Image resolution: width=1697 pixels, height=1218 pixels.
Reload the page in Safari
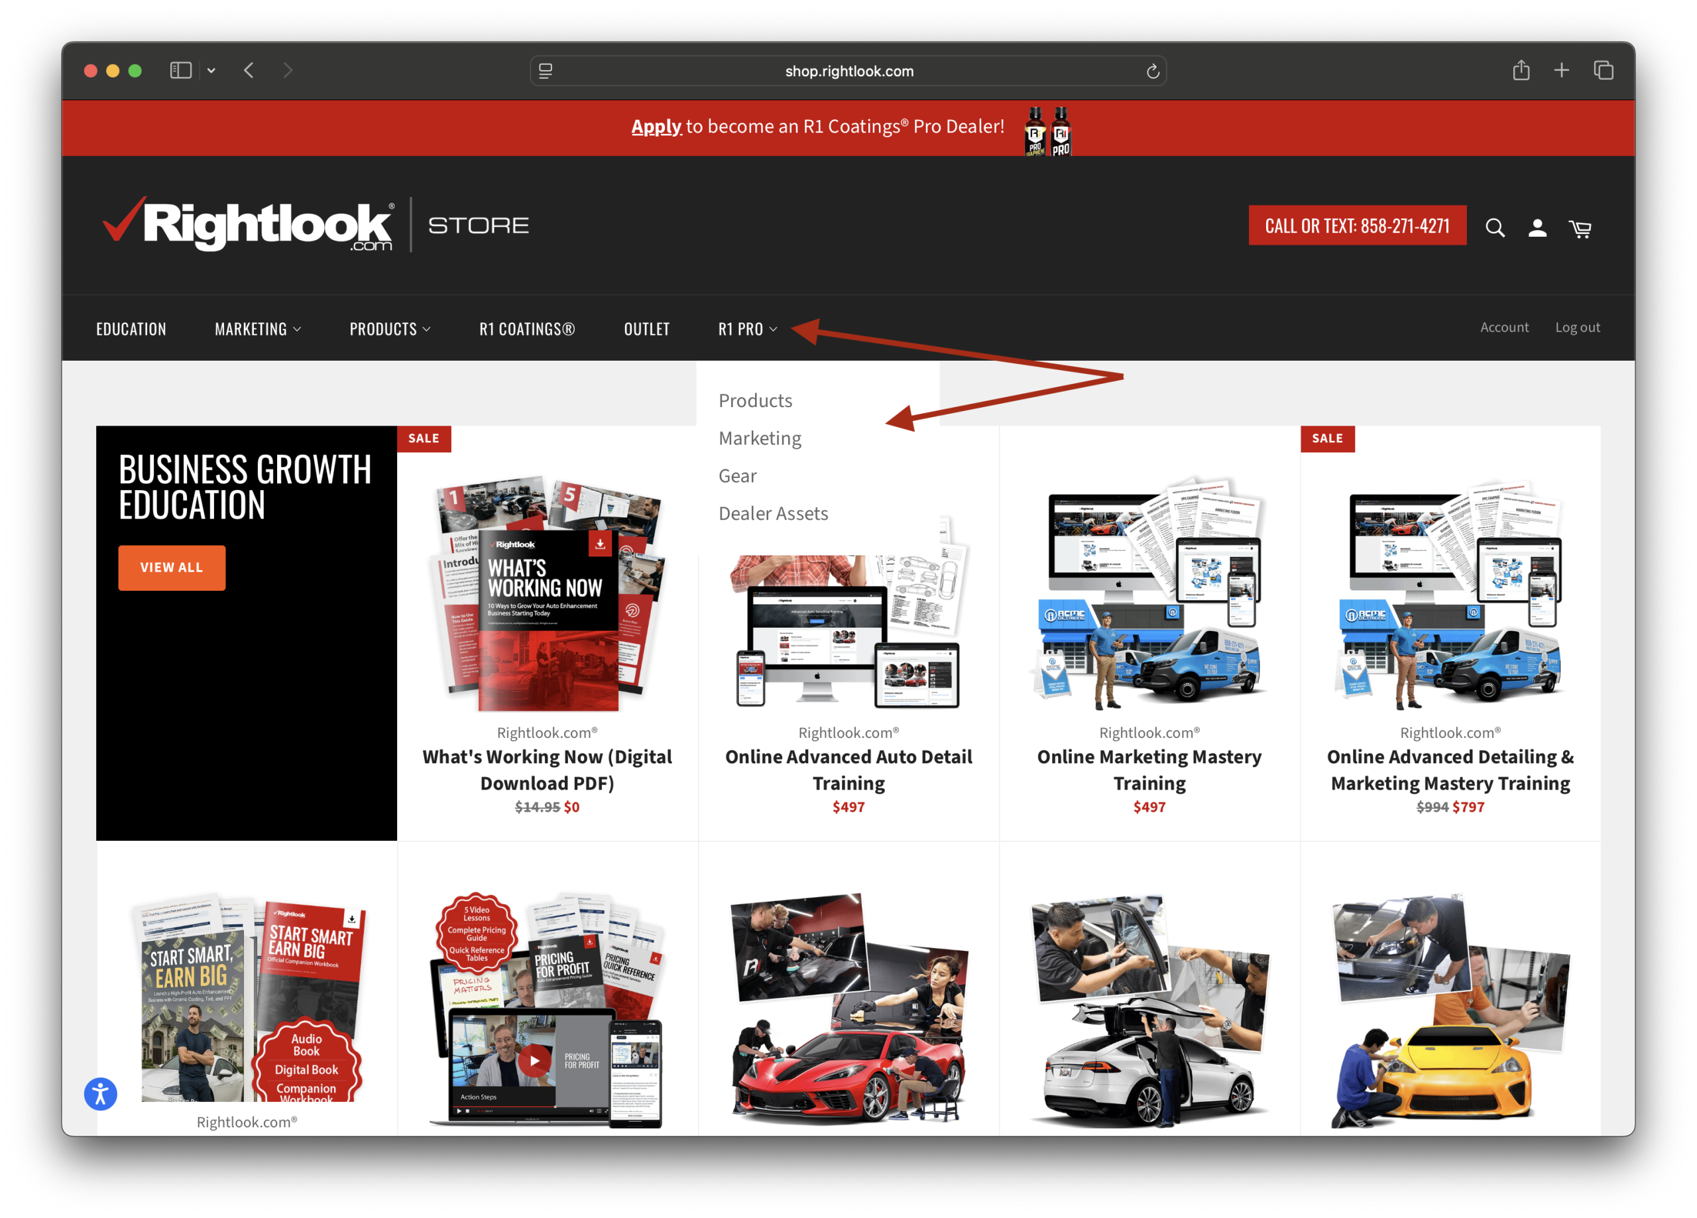pos(1152,71)
